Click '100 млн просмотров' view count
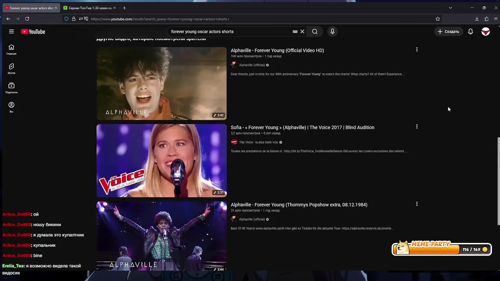 tap(246, 56)
